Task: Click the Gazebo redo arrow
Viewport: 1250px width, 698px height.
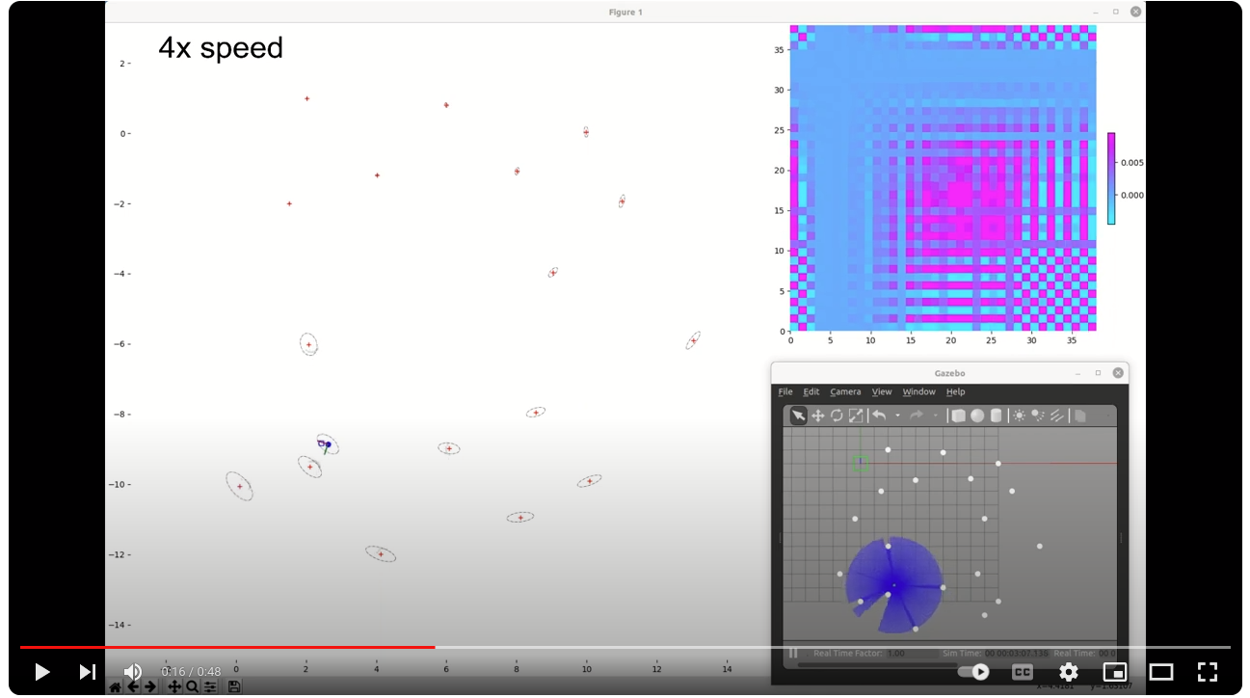Action: tap(917, 416)
